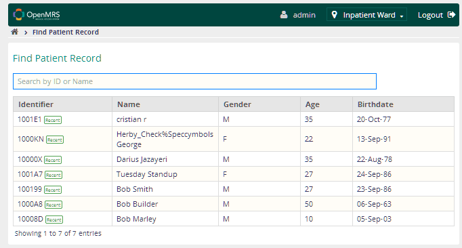Expand the location selector caret arrow
This screenshot has width=462, height=248.
pos(402,16)
